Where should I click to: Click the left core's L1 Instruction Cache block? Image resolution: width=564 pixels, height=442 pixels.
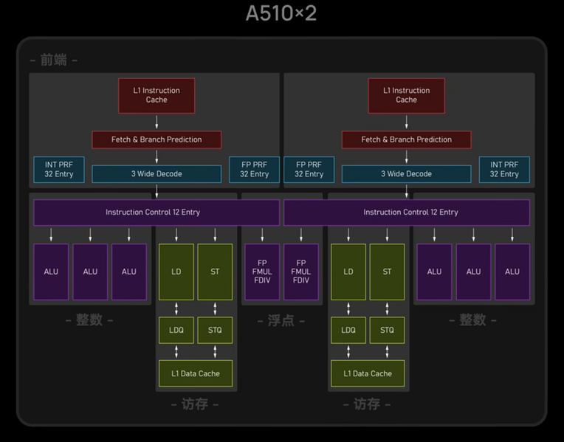[x=157, y=96]
